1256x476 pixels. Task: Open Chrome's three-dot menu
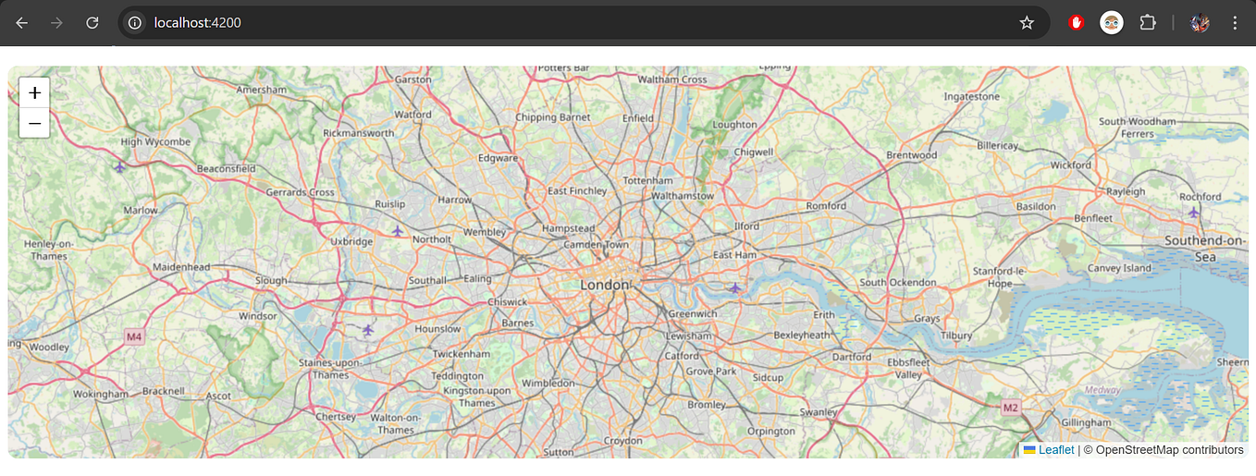(x=1235, y=22)
